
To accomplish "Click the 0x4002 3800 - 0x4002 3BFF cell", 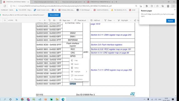I will point(49,49).
